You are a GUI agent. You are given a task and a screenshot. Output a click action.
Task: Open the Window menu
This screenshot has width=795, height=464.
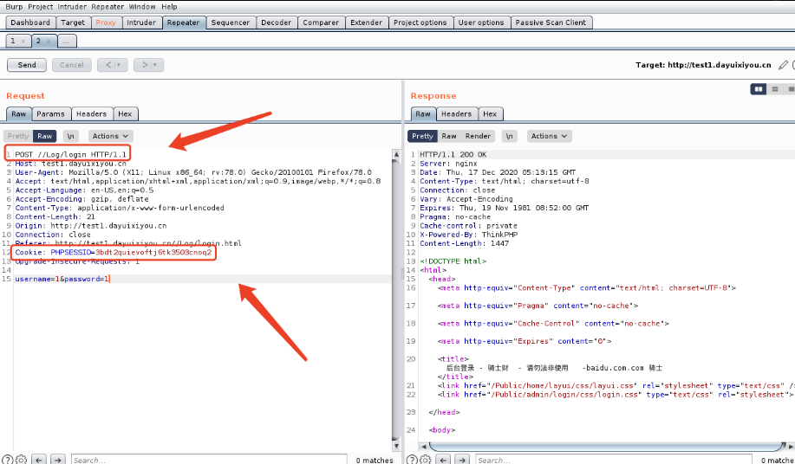click(x=142, y=7)
